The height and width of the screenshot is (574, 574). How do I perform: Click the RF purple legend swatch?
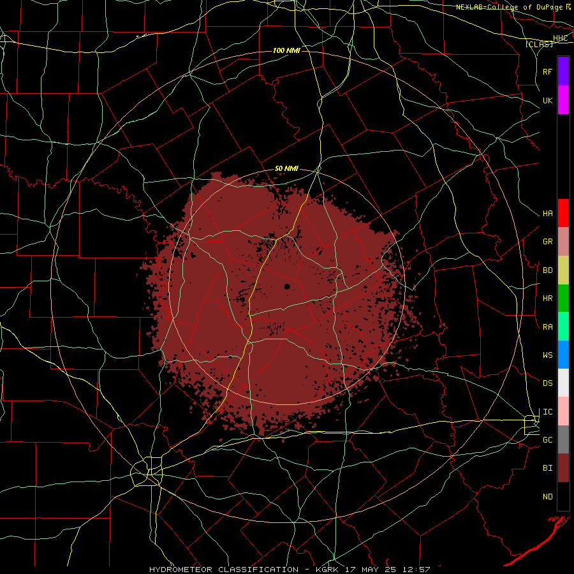563,71
